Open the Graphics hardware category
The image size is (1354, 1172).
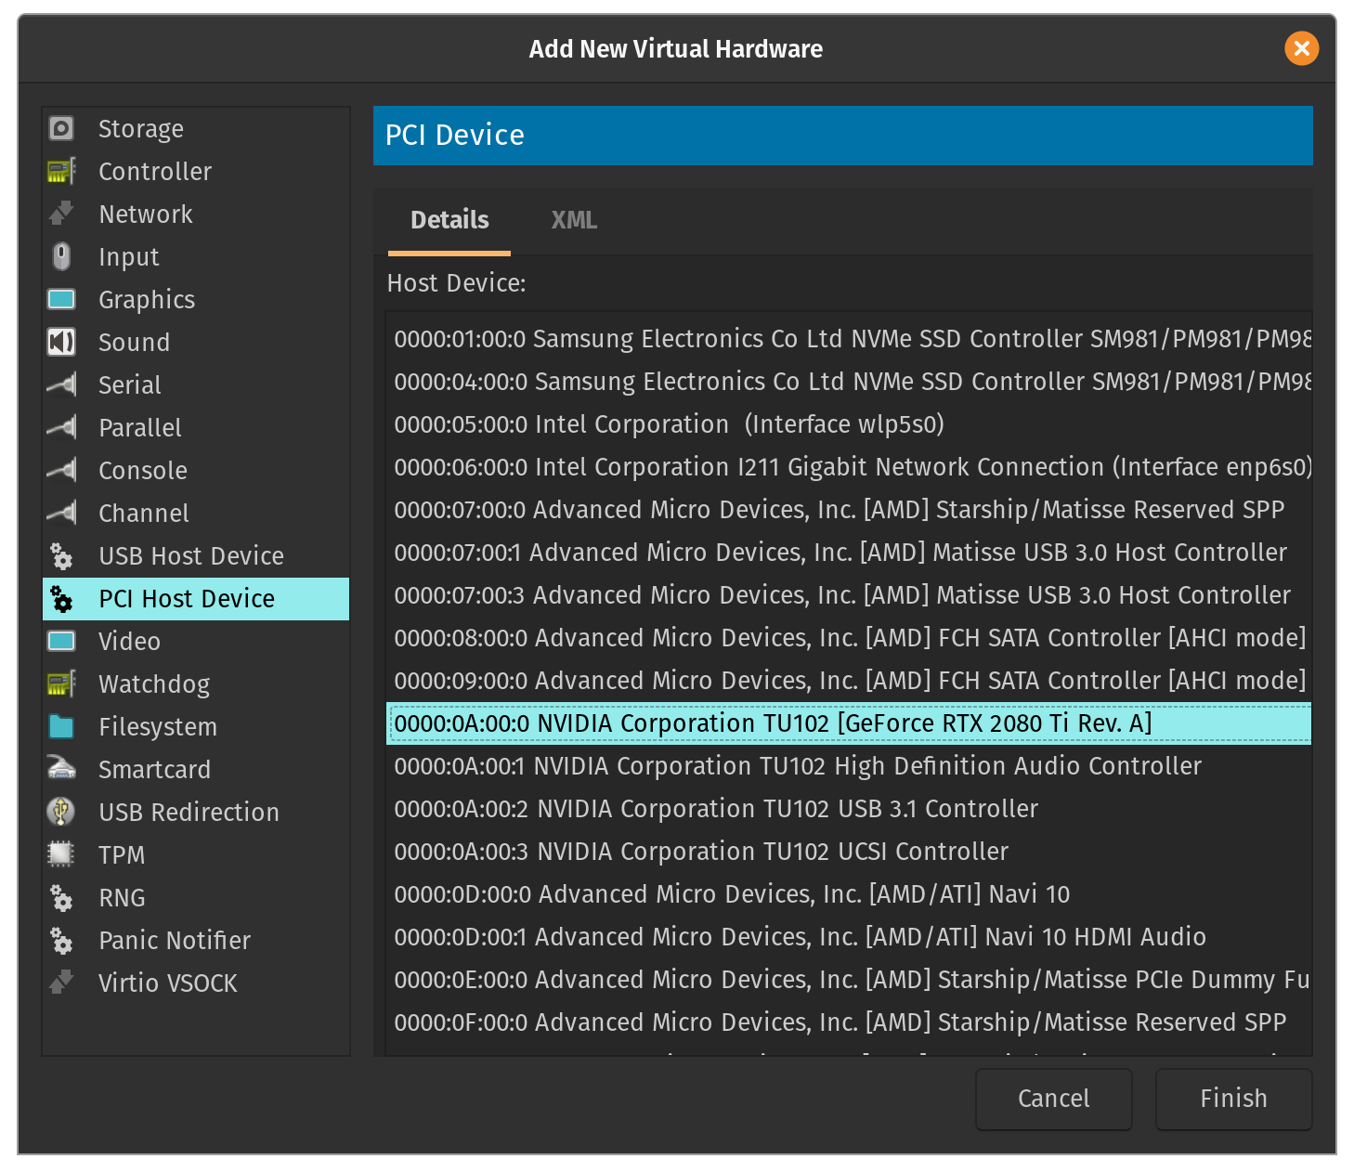(147, 300)
